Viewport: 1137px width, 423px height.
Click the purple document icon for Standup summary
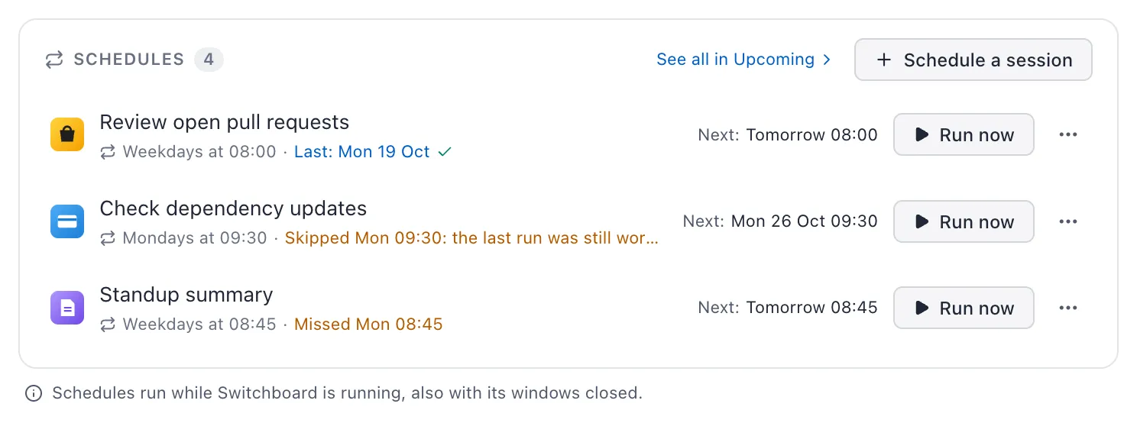67,308
